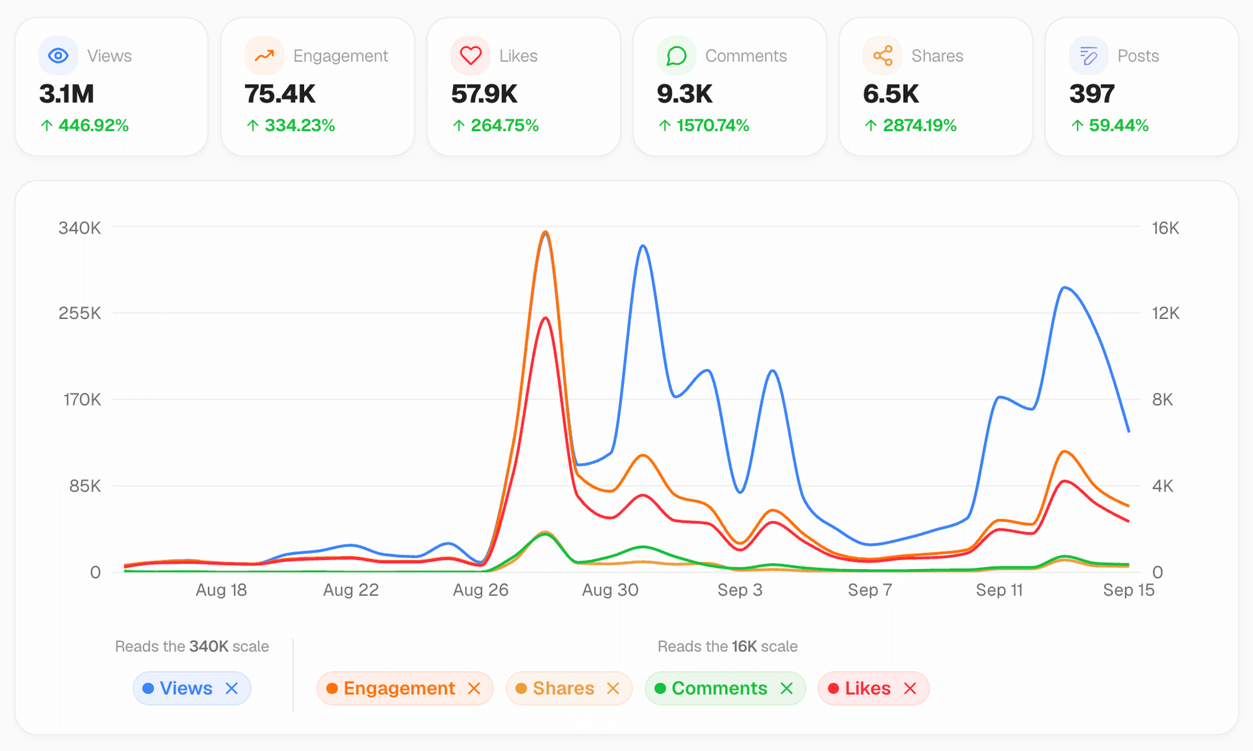
Task: Select the 57.9K likes value
Action: [x=484, y=94]
